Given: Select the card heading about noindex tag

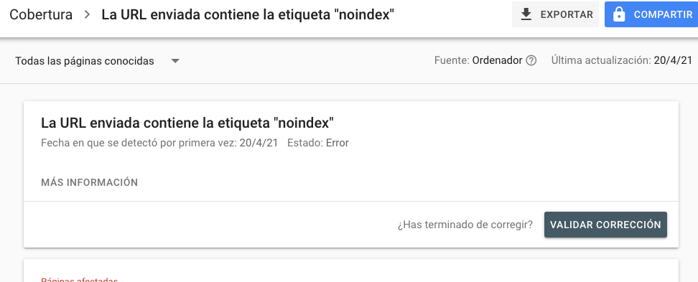Looking at the screenshot, I should [187, 123].
